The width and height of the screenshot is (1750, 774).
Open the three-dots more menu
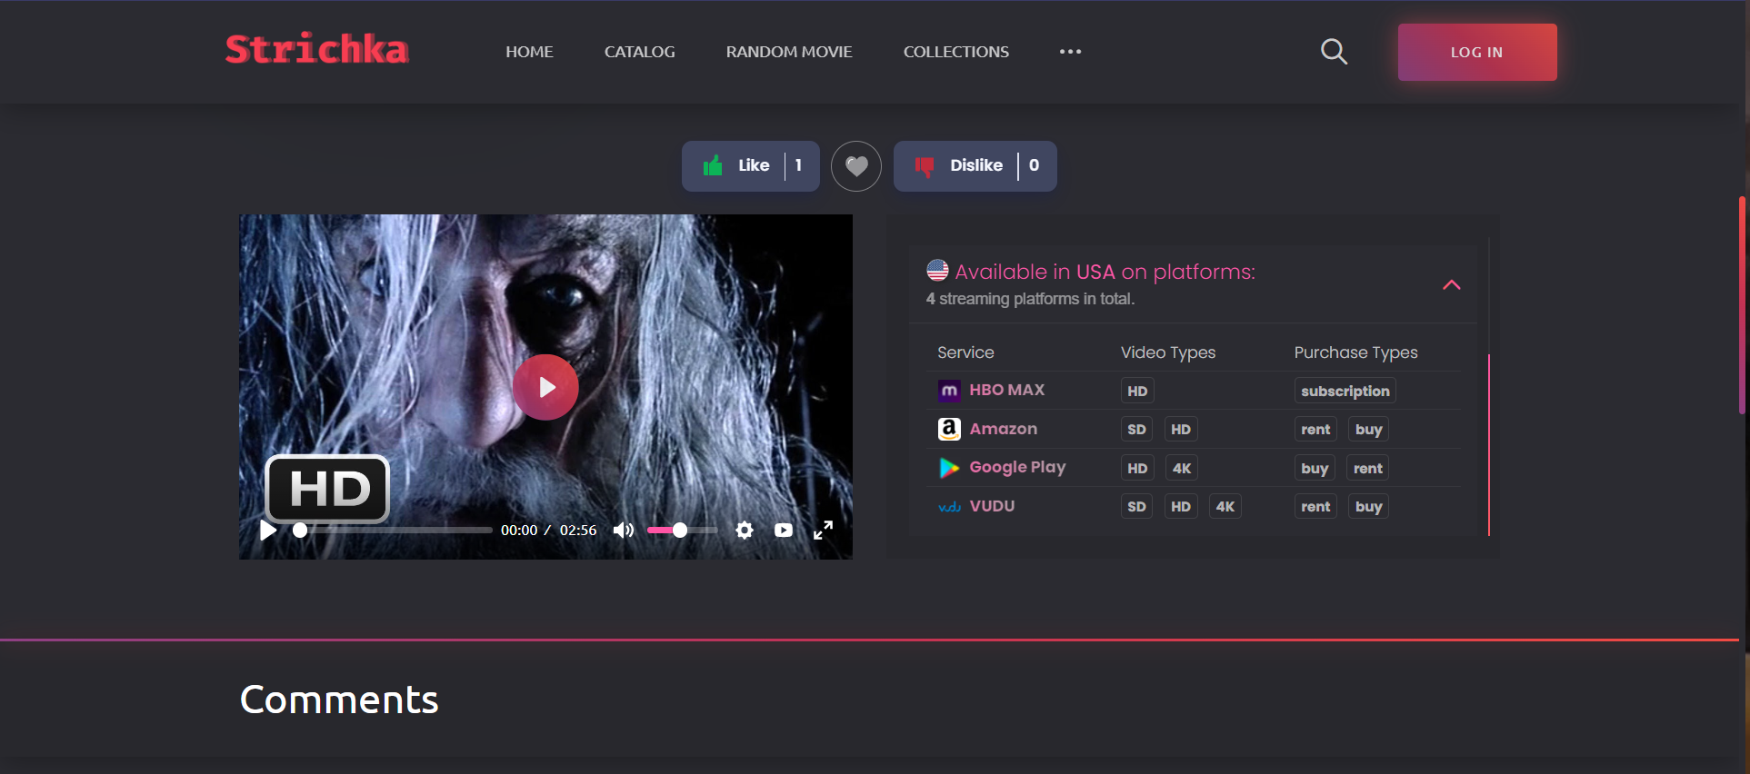click(x=1070, y=52)
